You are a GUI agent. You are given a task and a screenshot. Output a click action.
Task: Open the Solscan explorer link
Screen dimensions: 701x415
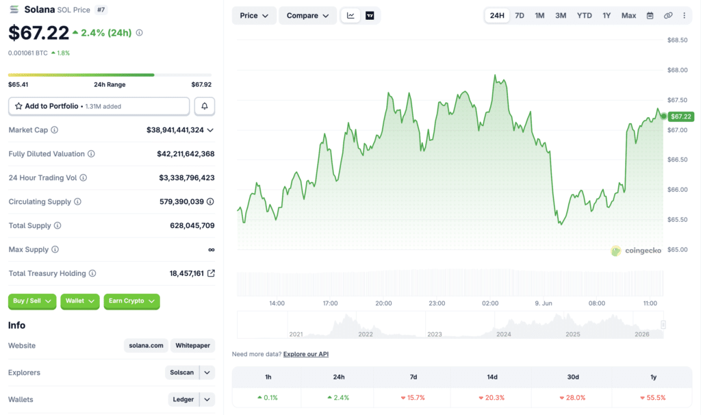pos(182,373)
